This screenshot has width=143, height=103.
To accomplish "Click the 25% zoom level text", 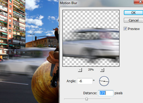I will point(91,70).
